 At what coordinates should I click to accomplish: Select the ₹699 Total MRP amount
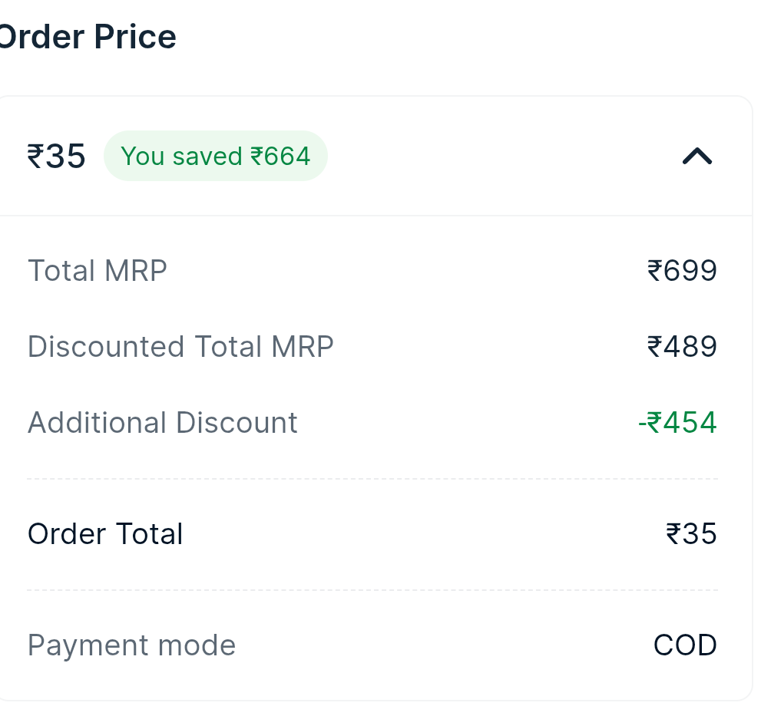(x=682, y=271)
